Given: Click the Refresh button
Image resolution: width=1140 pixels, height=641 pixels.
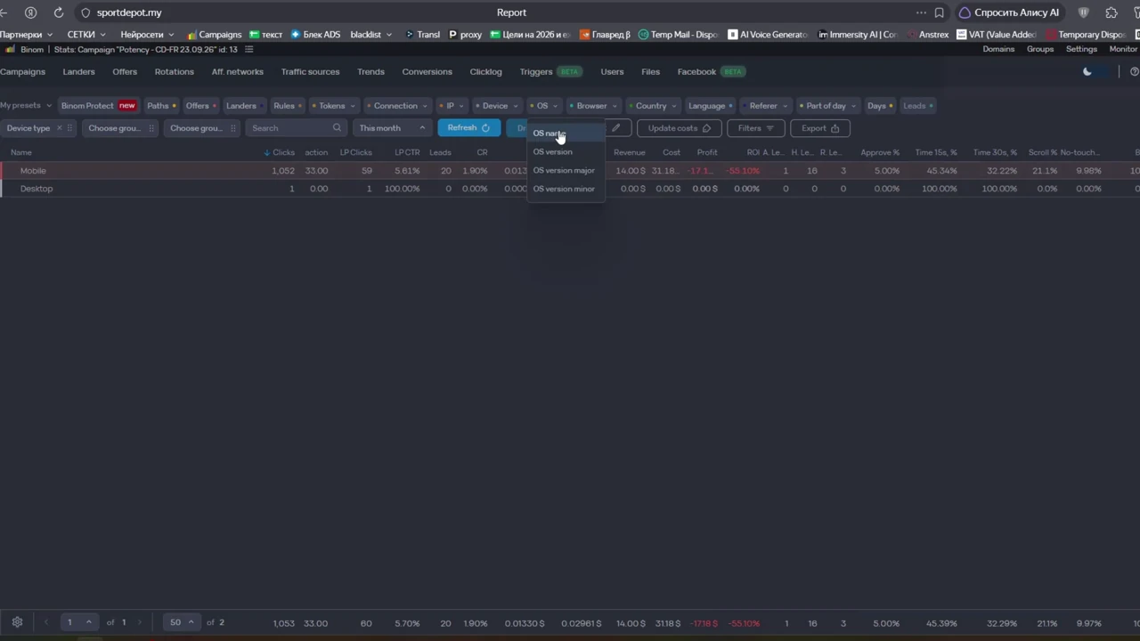Looking at the screenshot, I should tap(468, 128).
